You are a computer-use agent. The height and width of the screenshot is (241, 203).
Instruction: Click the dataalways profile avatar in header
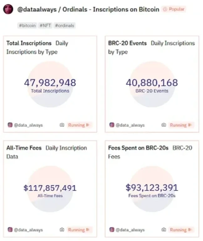(8, 9)
